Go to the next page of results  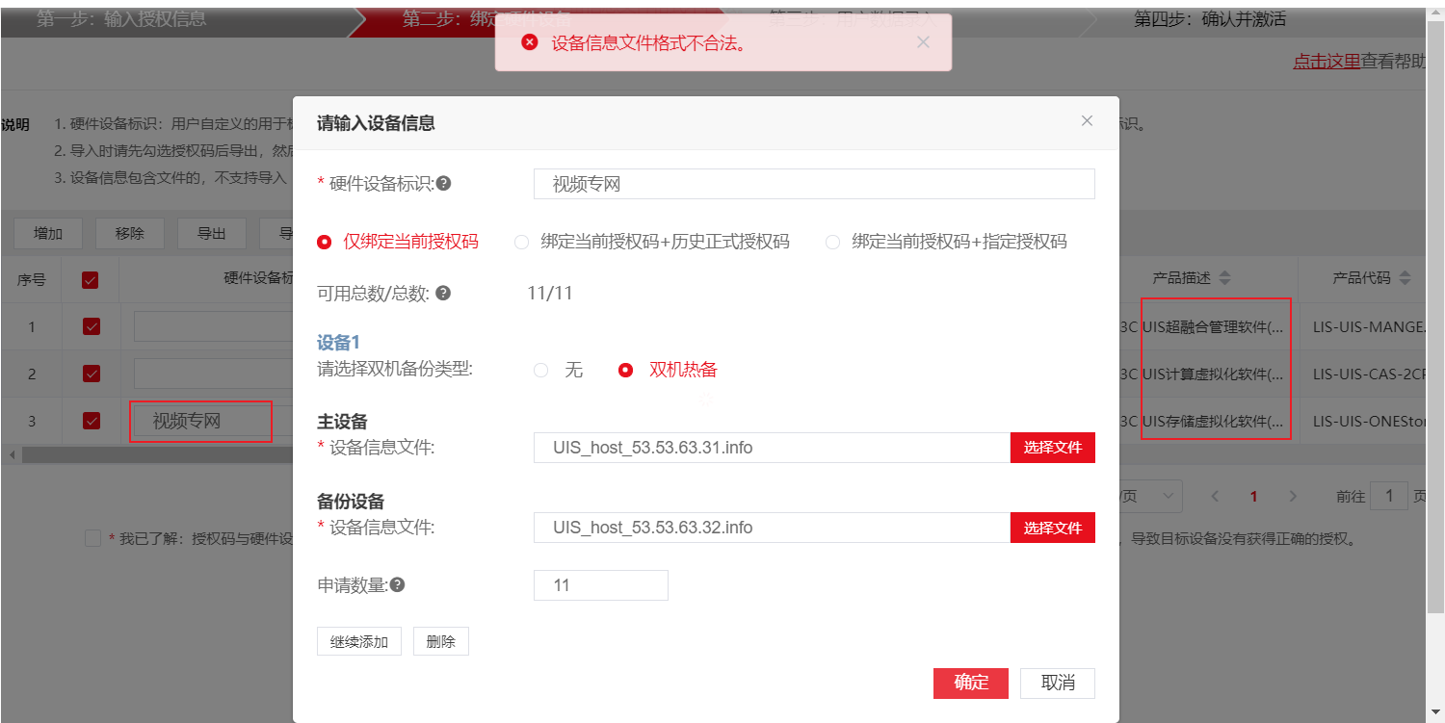[1293, 497]
